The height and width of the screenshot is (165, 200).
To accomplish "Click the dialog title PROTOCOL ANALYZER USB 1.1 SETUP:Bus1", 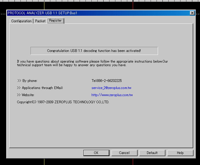I will click(x=42, y=13).
